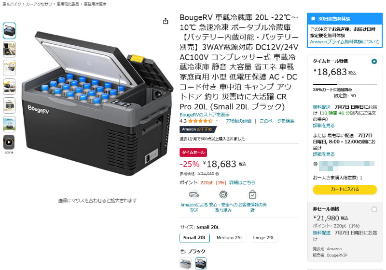Go to カーアクセサリ breadcrumb category

(x=39, y=4)
